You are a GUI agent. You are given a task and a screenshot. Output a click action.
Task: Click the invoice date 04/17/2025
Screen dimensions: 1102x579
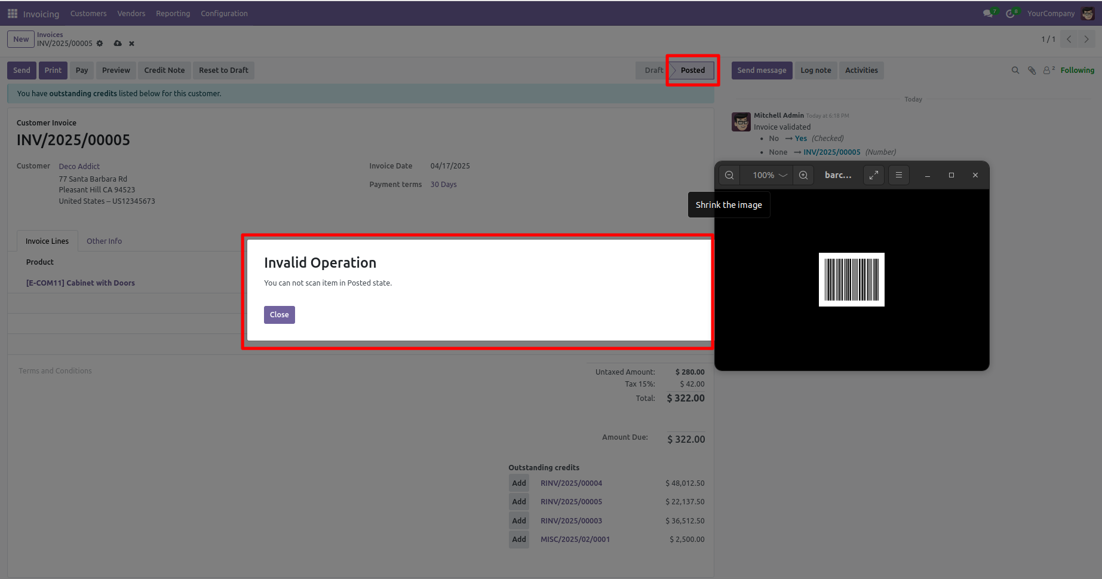(450, 166)
